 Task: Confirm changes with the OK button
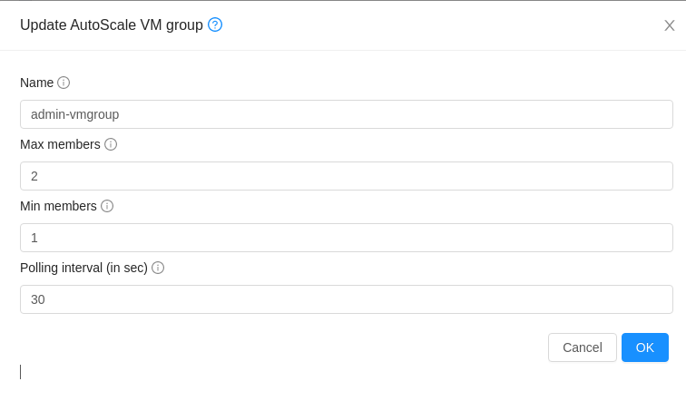point(644,347)
